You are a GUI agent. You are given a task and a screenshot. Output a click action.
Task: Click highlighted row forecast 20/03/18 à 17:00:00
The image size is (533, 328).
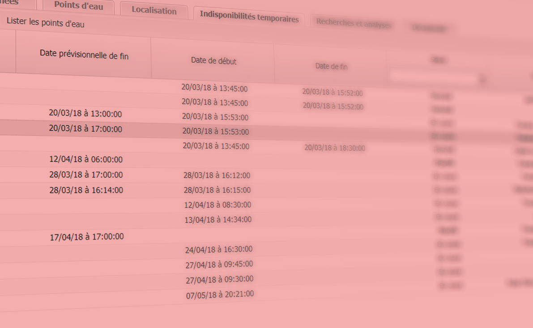click(85, 129)
